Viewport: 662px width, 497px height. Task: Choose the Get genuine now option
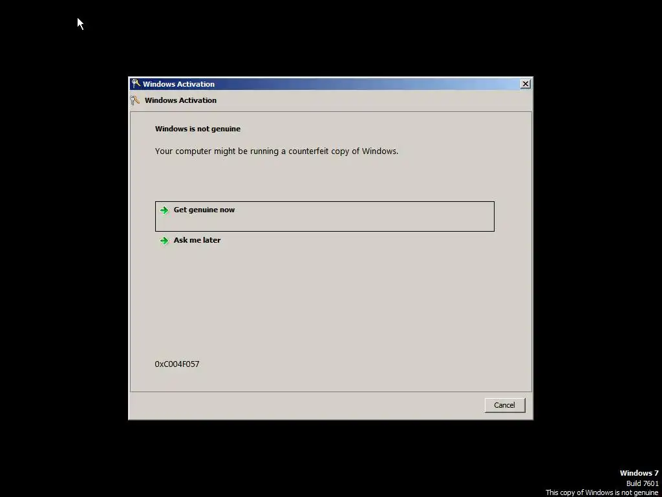point(325,216)
